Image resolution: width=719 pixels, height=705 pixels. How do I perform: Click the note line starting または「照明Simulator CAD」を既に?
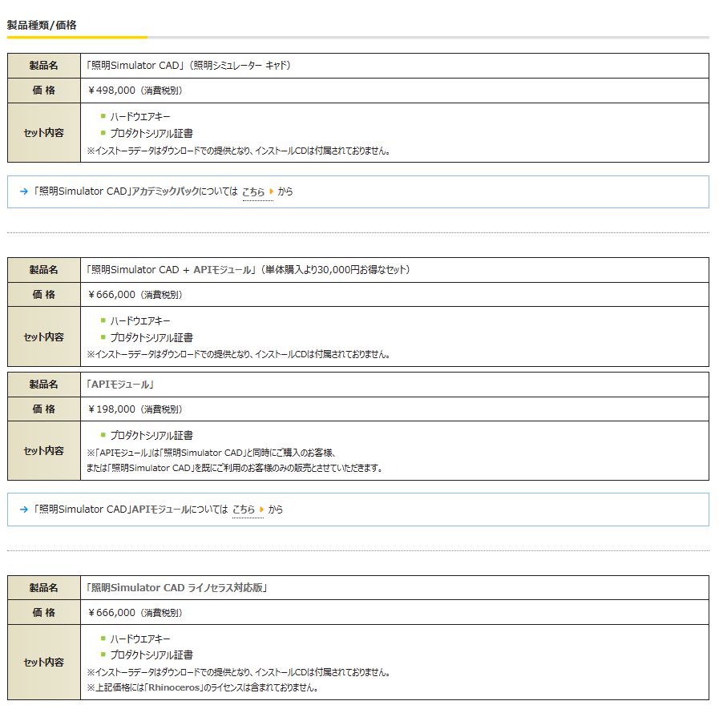pos(235,468)
